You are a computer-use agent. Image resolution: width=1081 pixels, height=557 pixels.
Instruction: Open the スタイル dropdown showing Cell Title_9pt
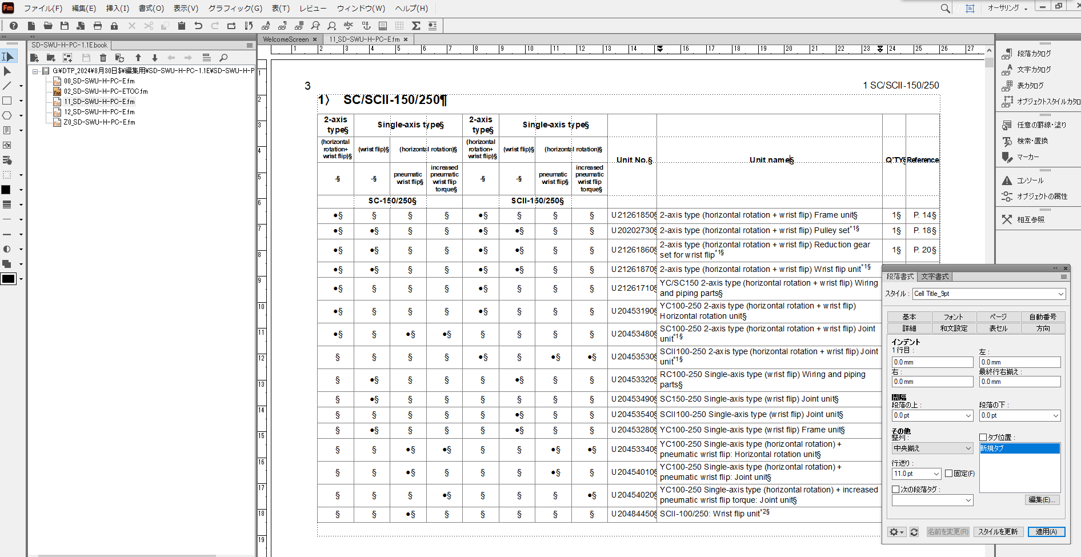[989, 294]
